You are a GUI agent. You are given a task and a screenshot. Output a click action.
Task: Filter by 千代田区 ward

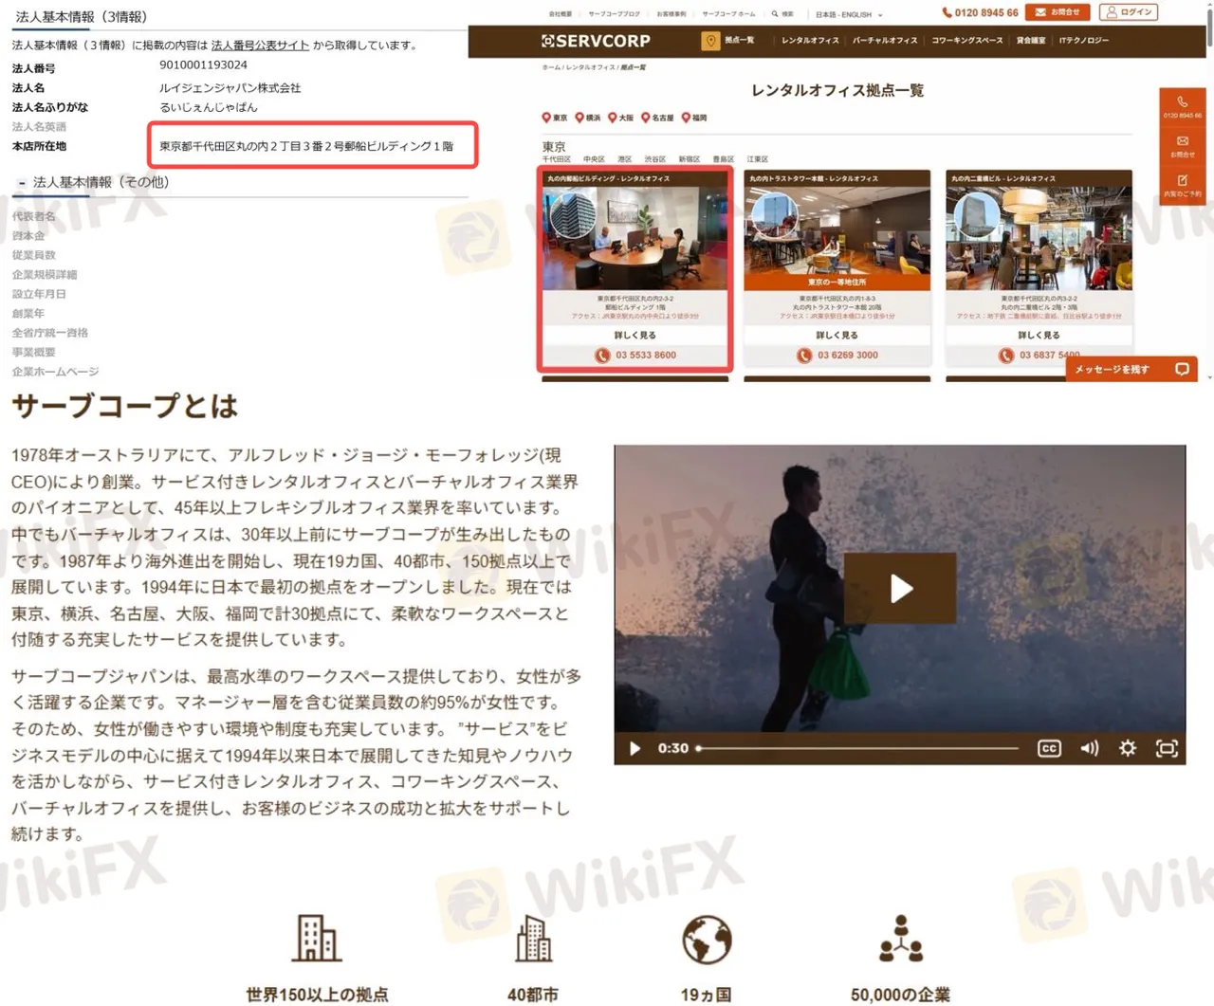point(556,159)
